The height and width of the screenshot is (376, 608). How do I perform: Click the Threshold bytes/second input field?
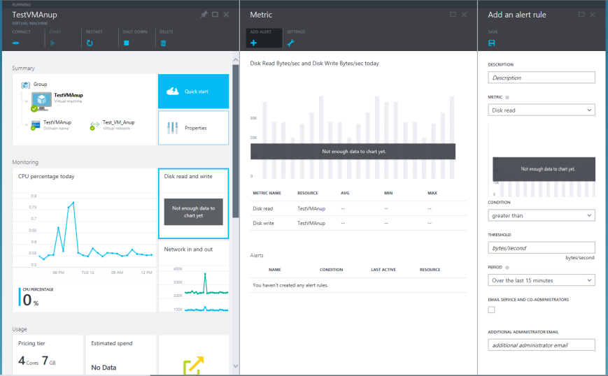(542, 248)
